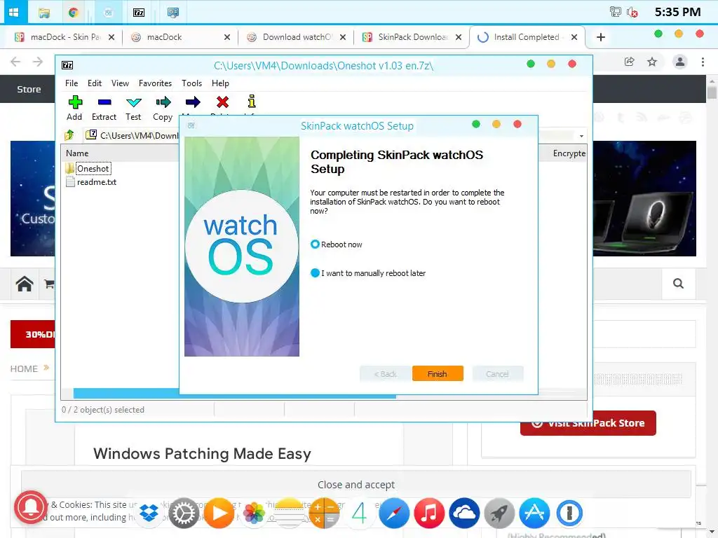Open a new Chrome tab
Screen dimensions: 718x538
click(x=601, y=37)
